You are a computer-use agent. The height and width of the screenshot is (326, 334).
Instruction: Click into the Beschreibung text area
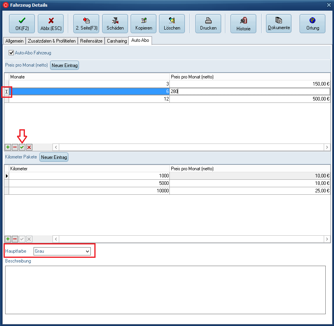[165, 290]
